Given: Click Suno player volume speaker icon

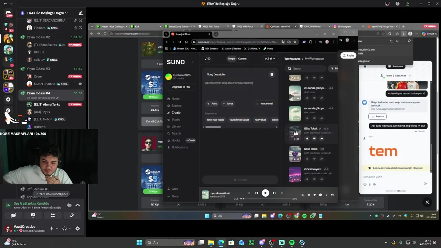Looking at the screenshot, I should tap(332, 195).
